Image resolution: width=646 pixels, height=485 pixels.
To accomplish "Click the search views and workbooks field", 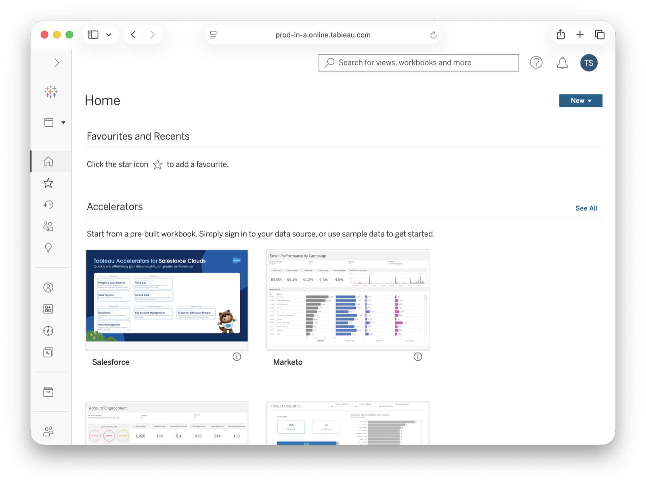I will tap(418, 63).
